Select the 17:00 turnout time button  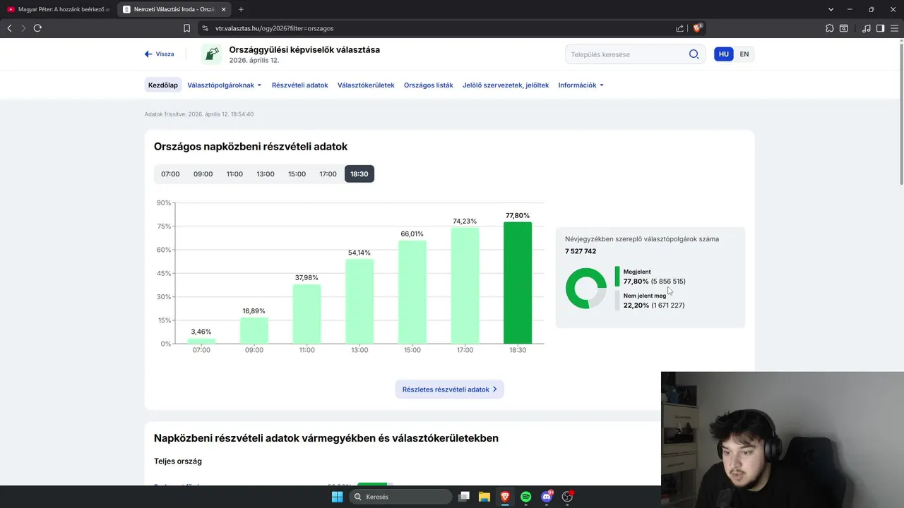[328, 174]
